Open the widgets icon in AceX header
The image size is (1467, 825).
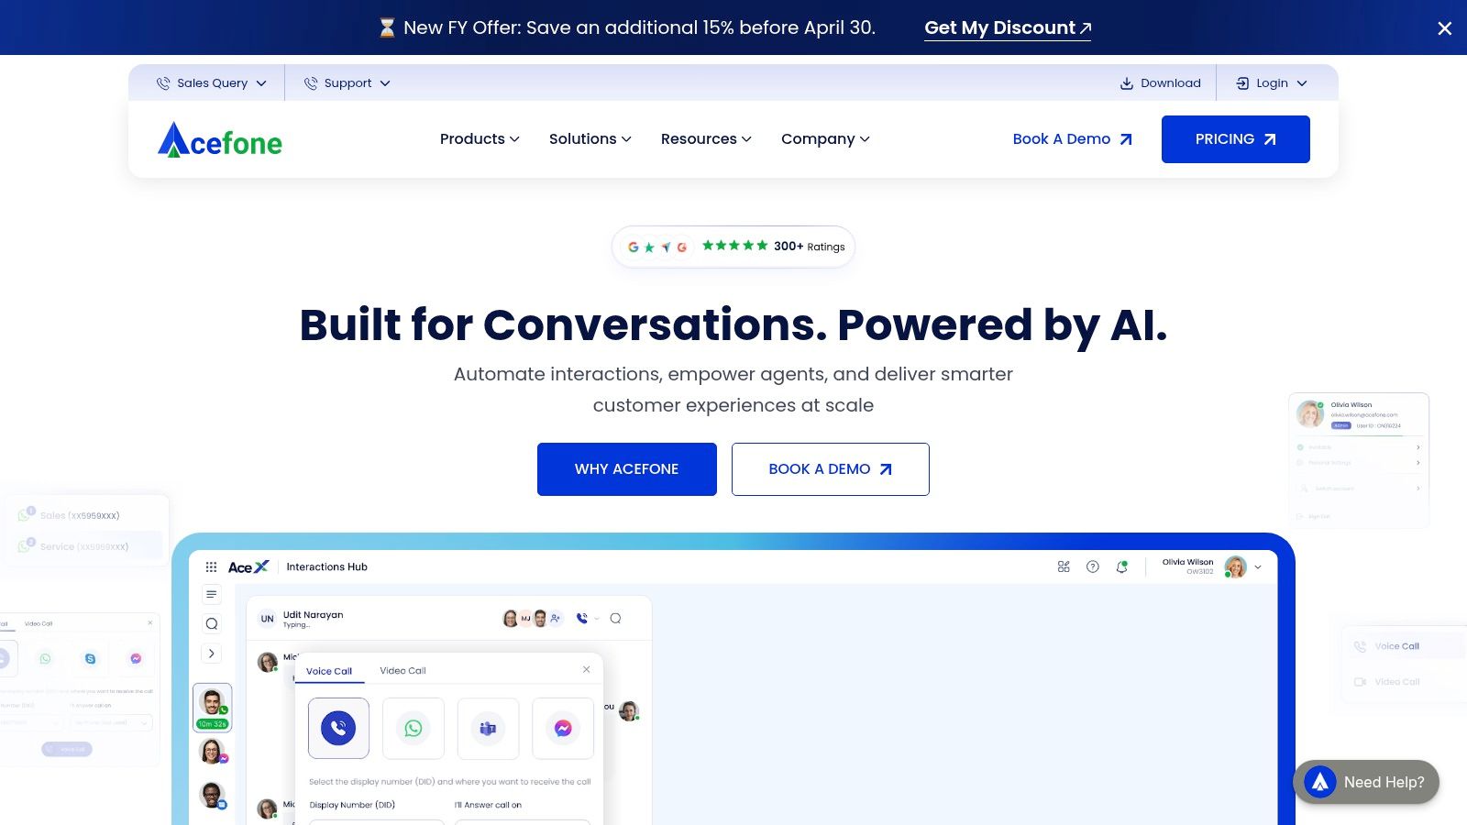pyautogui.click(x=1064, y=566)
